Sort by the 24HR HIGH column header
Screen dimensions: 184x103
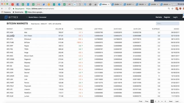point(118,29)
